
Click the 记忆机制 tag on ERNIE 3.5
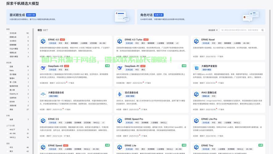click(87, 123)
